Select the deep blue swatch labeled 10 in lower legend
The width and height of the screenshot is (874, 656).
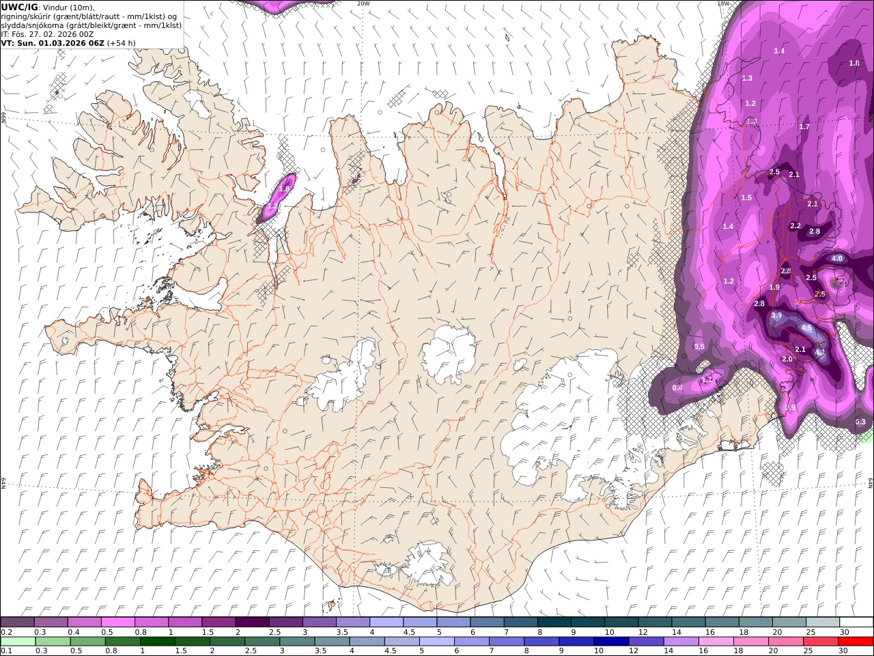[x=611, y=642]
